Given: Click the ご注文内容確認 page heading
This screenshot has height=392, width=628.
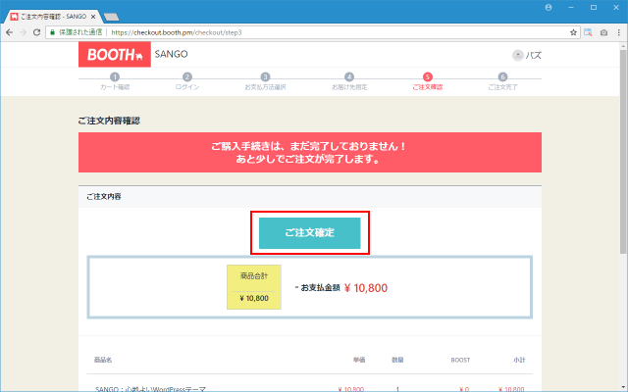Looking at the screenshot, I should 109,121.
